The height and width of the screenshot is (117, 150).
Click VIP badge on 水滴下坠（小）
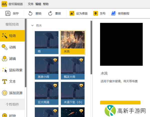(x=81, y=85)
